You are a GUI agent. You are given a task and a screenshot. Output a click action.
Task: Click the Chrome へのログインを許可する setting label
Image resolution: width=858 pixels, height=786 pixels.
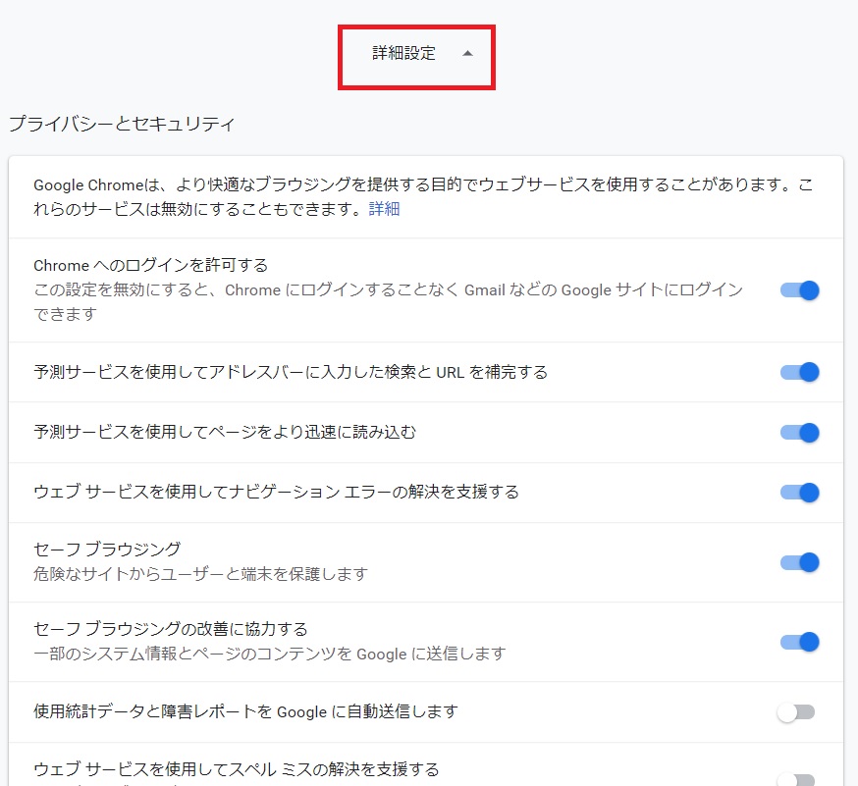[142, 264]
